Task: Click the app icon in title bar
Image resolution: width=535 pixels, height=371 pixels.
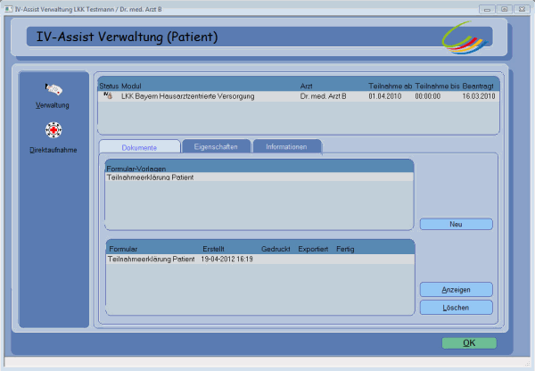Action: click(x=9, y=9)
